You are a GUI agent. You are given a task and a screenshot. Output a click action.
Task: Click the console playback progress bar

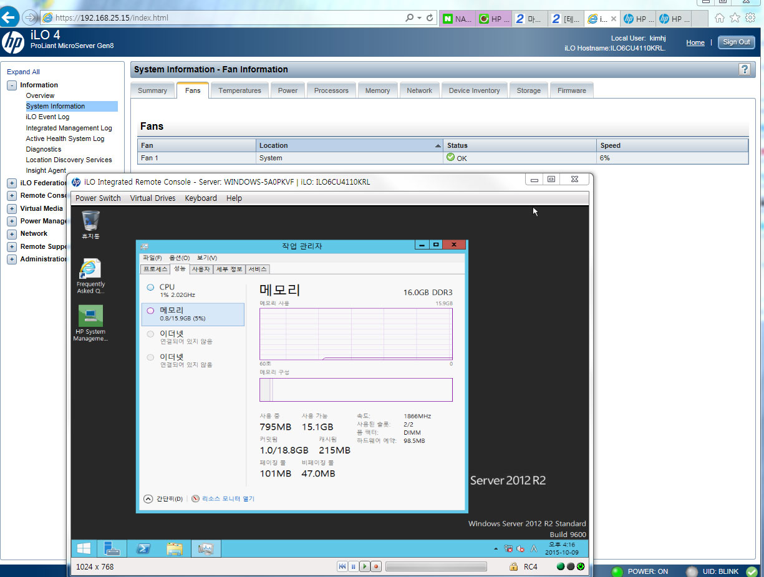436,566
